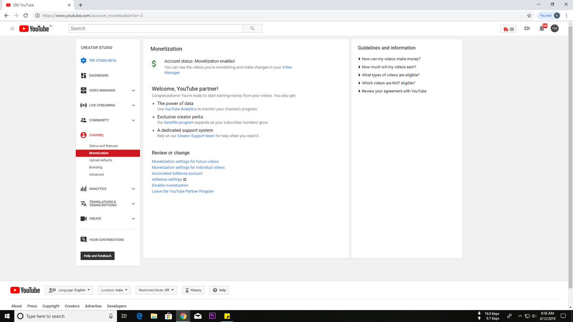Expand 'What types of videos are eligible?'

click(389, 75)
